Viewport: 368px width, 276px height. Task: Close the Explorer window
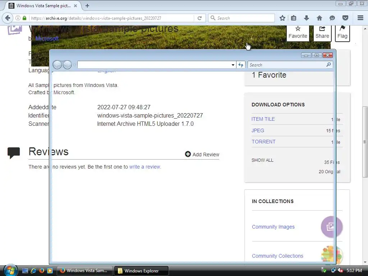pos(328,55)
